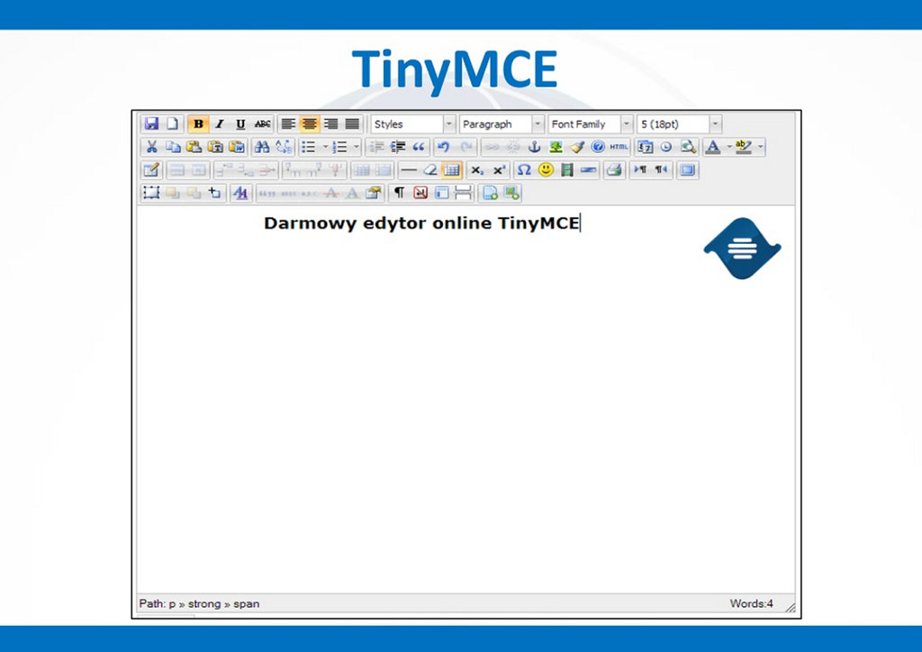The height and width of the screenshot is (652, 922).
Task: Click the 'strong' element in the path
Action: coord(204,603)
